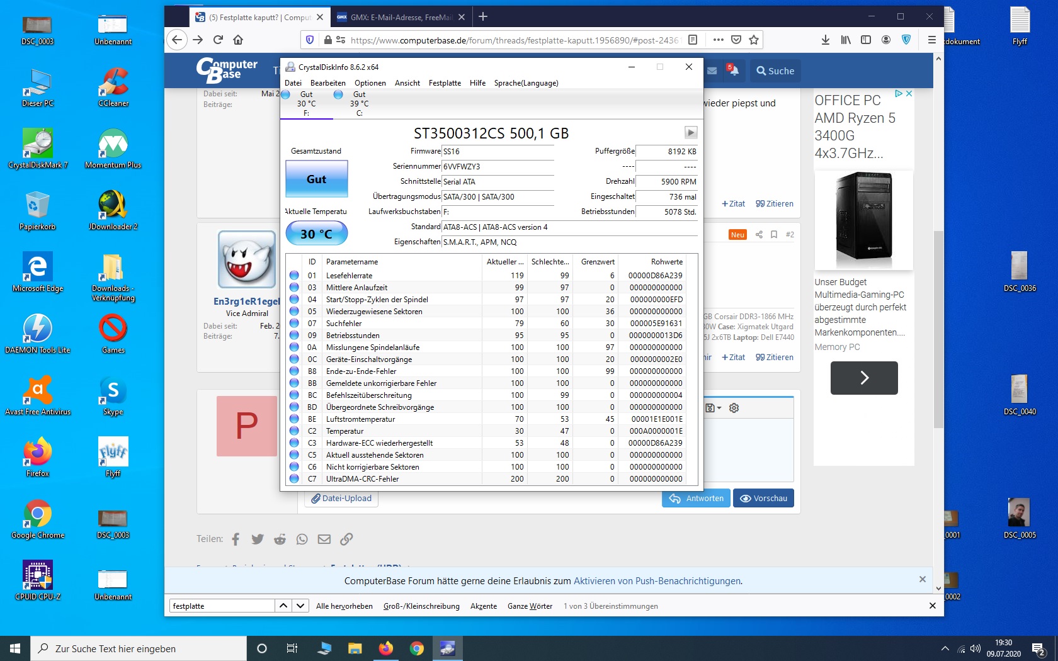Copy the thread link icon
1058x661 pixels.
click(x=346, y=539)
